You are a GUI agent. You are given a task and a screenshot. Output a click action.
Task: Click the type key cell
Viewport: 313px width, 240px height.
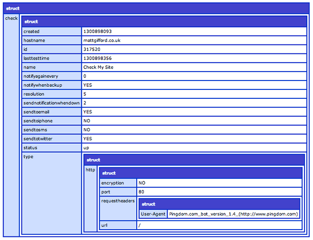pos(51,193)
